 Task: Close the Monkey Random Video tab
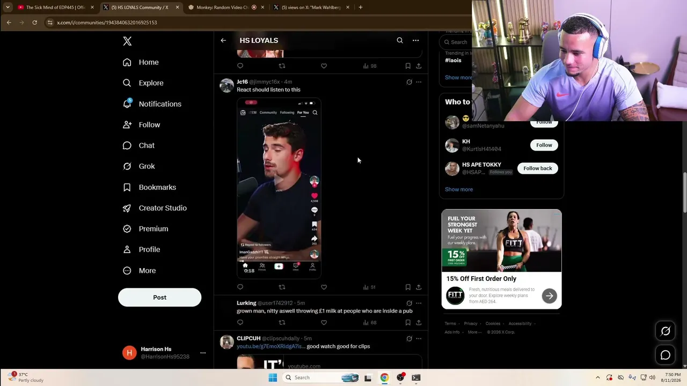pyautogui.click(x=262, y=8)
